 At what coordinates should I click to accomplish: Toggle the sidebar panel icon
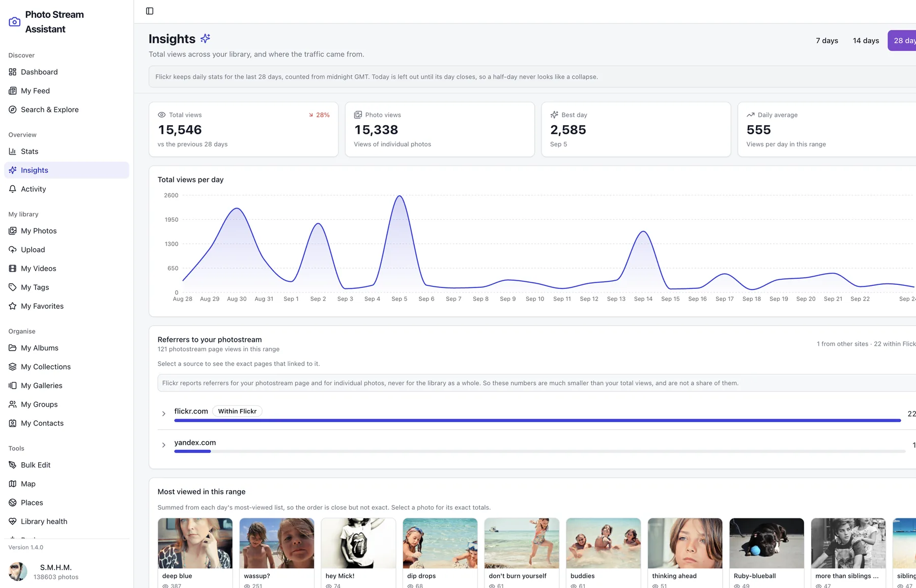[x=150, y=11]
